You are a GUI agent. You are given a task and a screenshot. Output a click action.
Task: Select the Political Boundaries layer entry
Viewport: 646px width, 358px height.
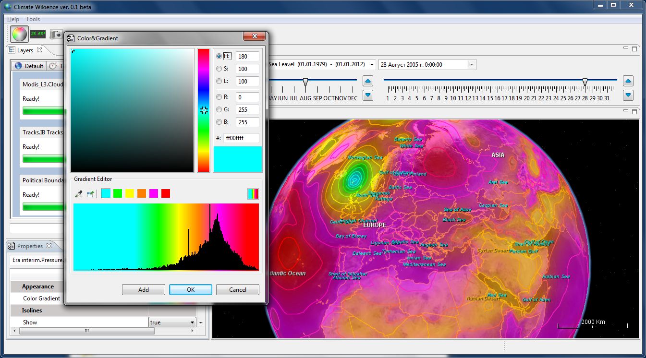42,195
